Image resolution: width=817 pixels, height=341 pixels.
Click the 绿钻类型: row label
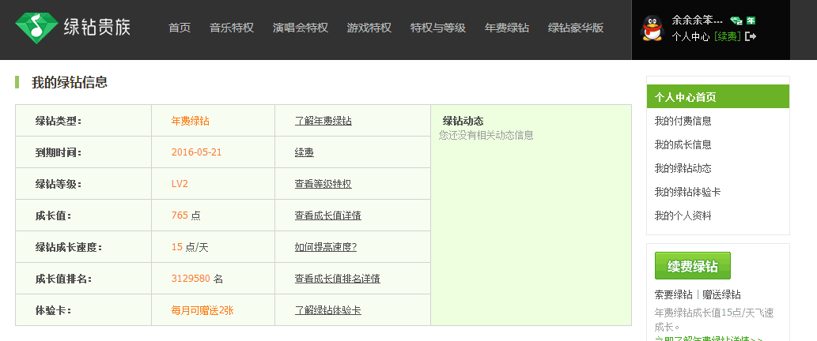(59, 121)
